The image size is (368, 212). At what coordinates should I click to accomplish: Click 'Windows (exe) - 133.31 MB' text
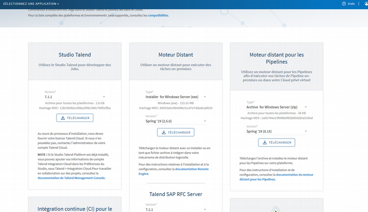coord(176,103)
